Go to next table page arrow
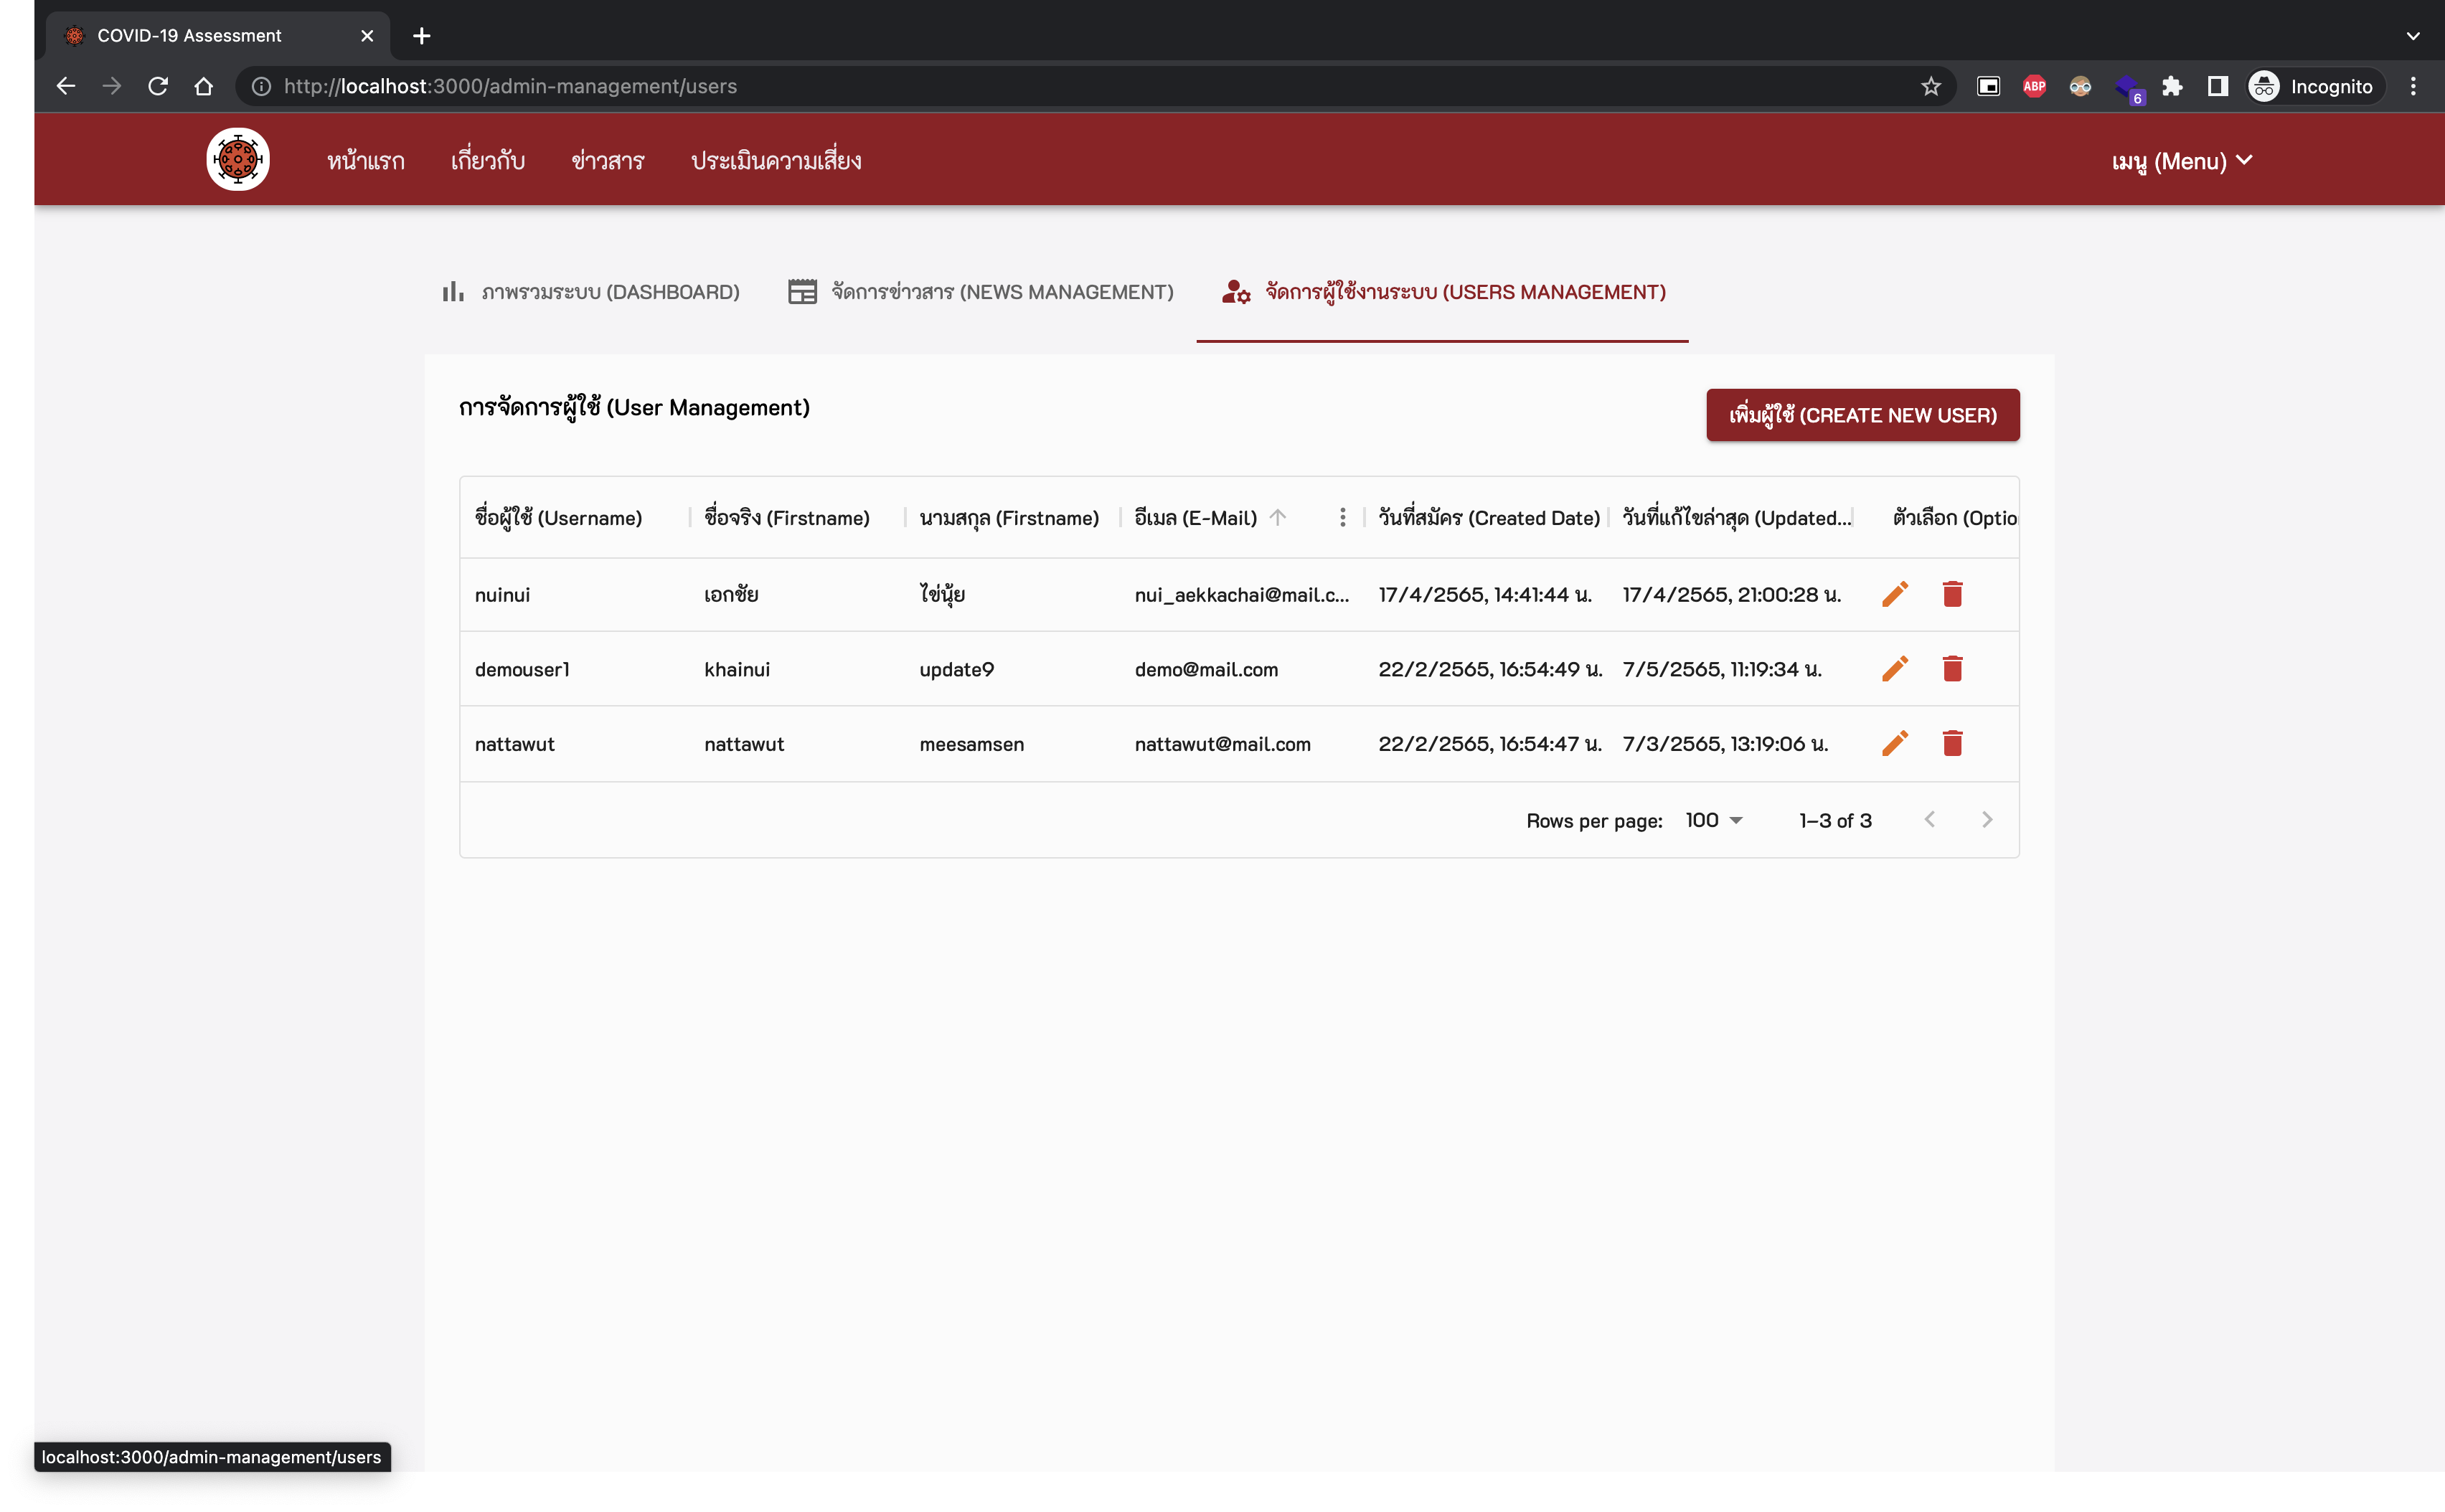 tap(1986, 820)
